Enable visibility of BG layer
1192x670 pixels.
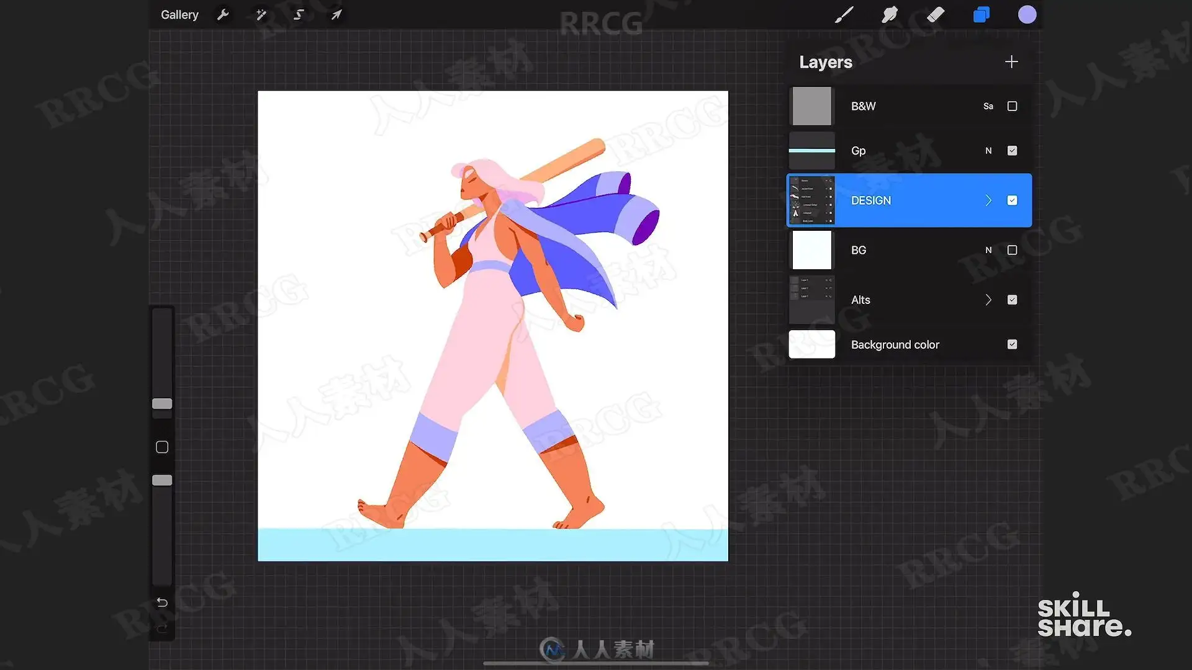[1012, 250]
